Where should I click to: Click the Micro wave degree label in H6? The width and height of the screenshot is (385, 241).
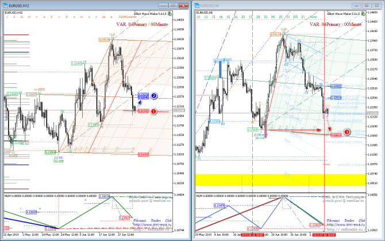pos(313,17)
